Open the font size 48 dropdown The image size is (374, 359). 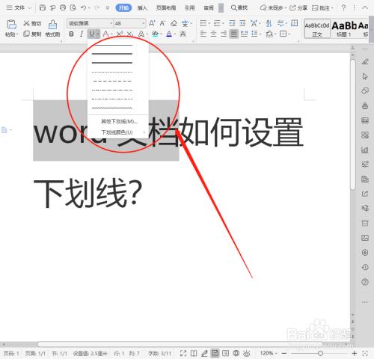click(144, 23)
